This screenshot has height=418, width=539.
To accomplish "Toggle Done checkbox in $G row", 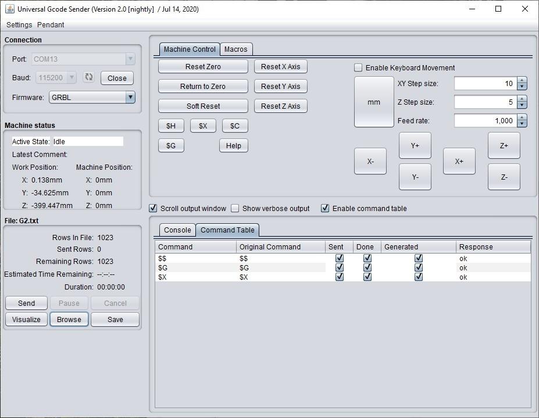I will tap(367, 267).
